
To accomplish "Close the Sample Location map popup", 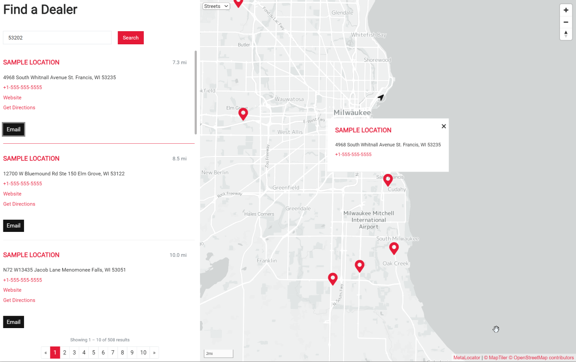I will [443, 126].
